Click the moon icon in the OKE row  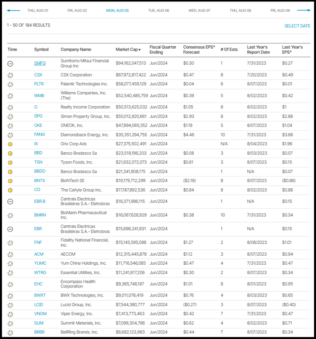(x=10, y=126)
